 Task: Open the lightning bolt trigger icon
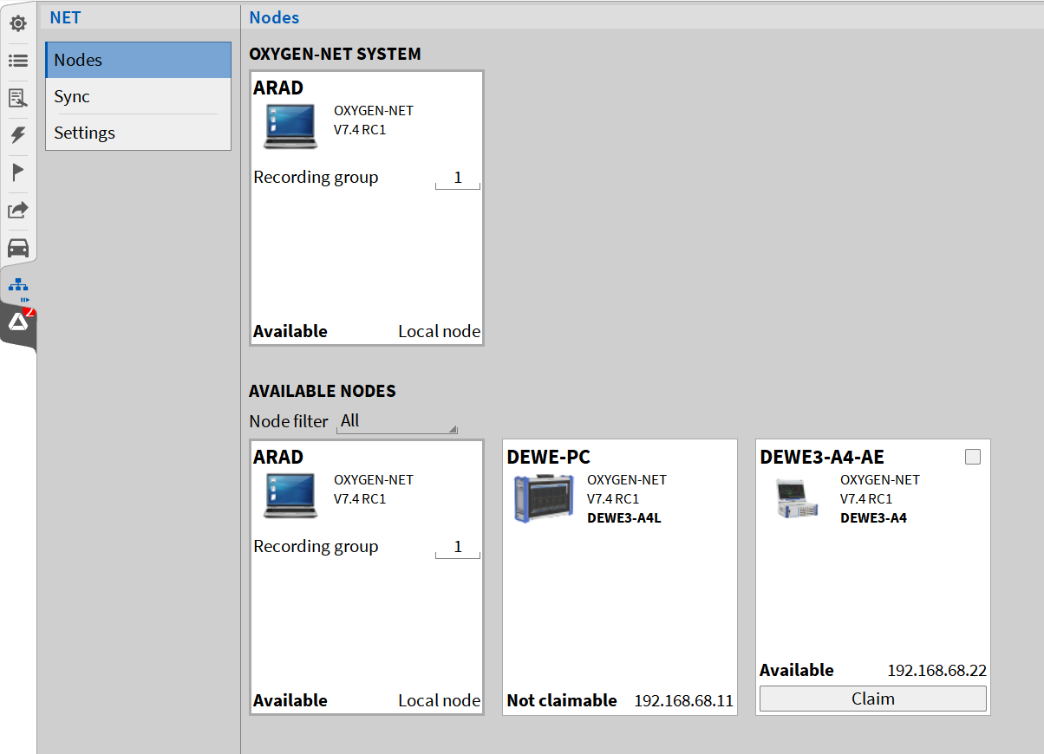pyautogui.click(x=18, y=135)
